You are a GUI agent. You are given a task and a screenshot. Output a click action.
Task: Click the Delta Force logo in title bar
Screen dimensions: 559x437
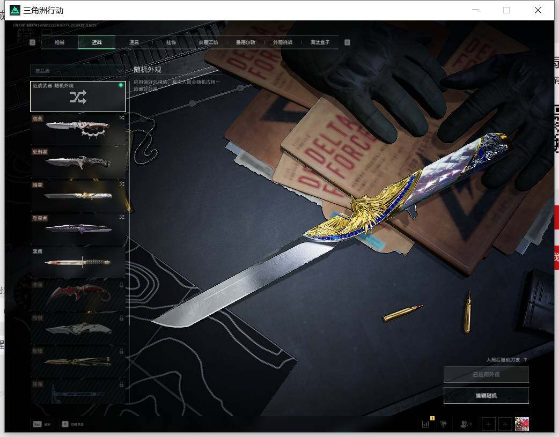[15, 10]
